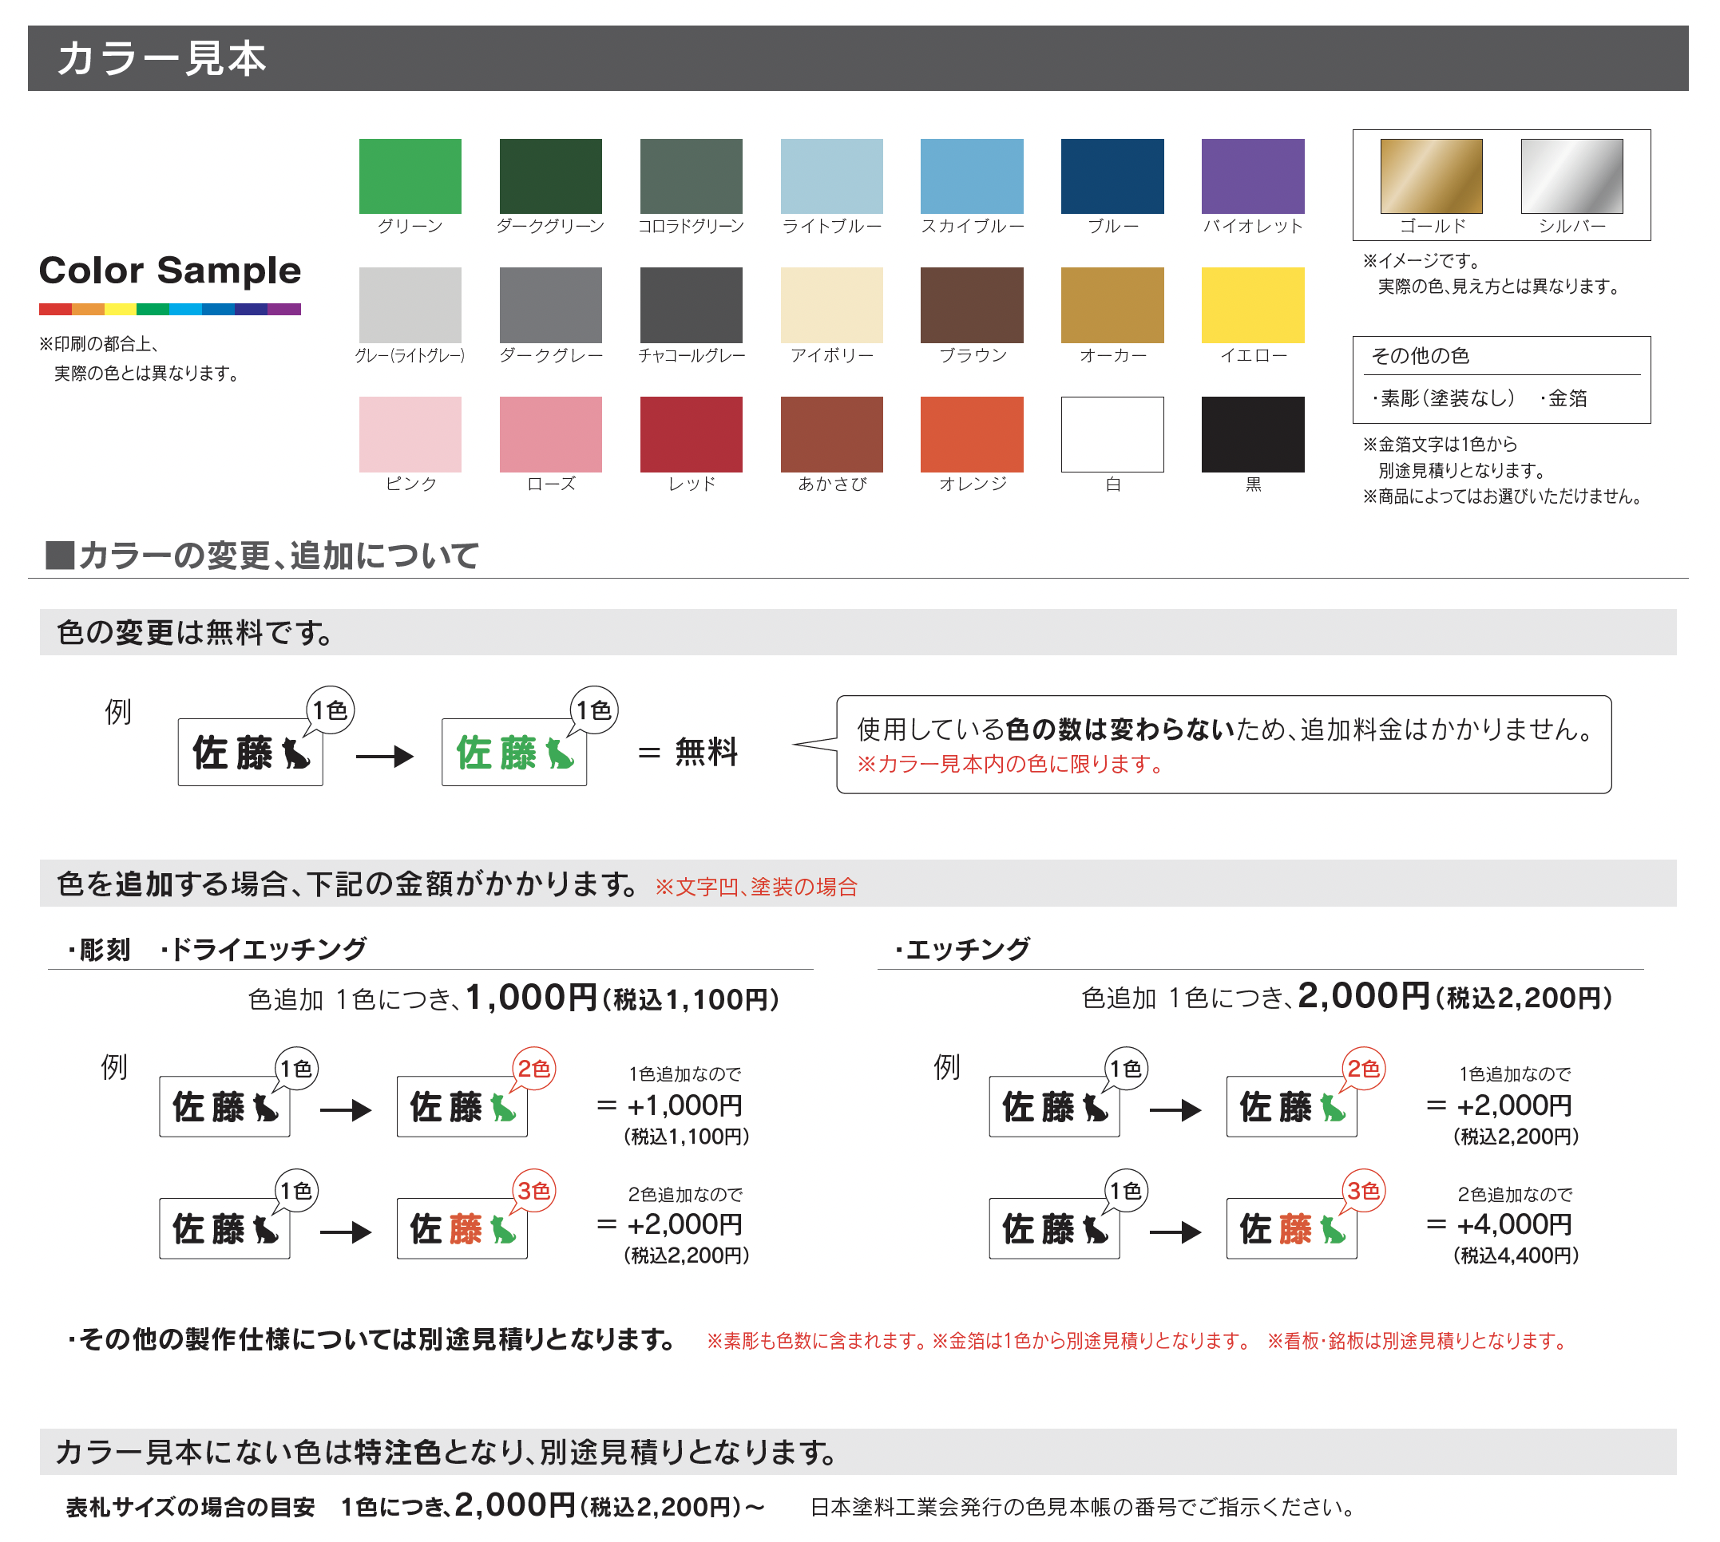This screenshot has width=1720, height=1542.
Task: Choose the バイオレット violet color swatch
Action: 1253,176
